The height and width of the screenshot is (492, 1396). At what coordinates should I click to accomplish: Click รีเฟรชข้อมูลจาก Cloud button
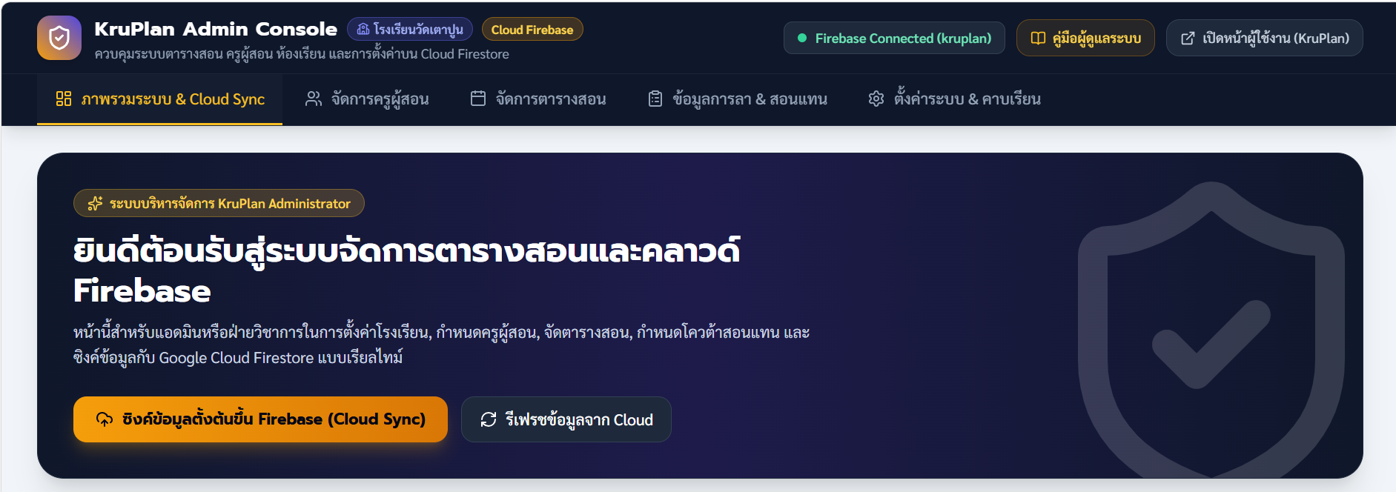point(566,419)
